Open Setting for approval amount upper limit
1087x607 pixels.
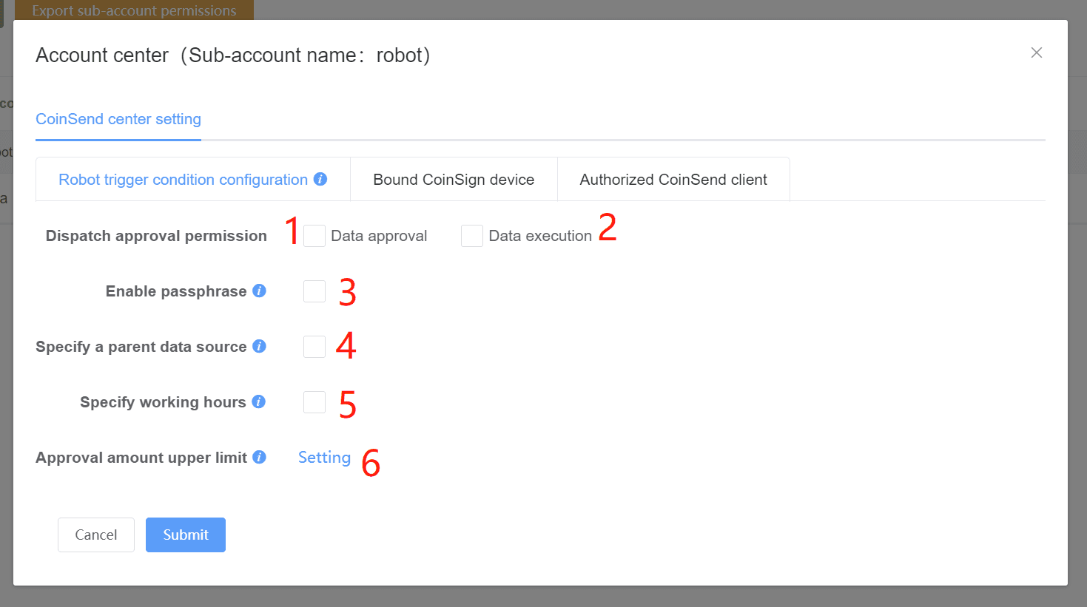click(324, 457)
